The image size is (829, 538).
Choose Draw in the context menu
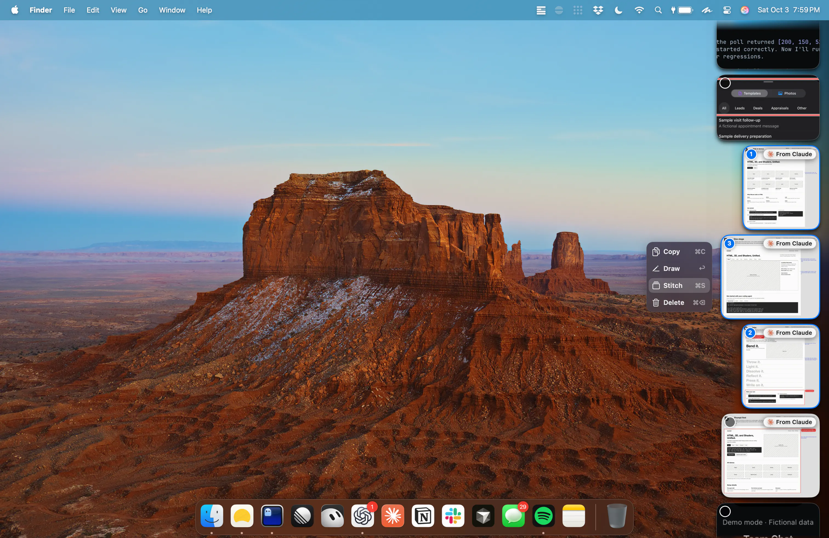coord(679,269)
